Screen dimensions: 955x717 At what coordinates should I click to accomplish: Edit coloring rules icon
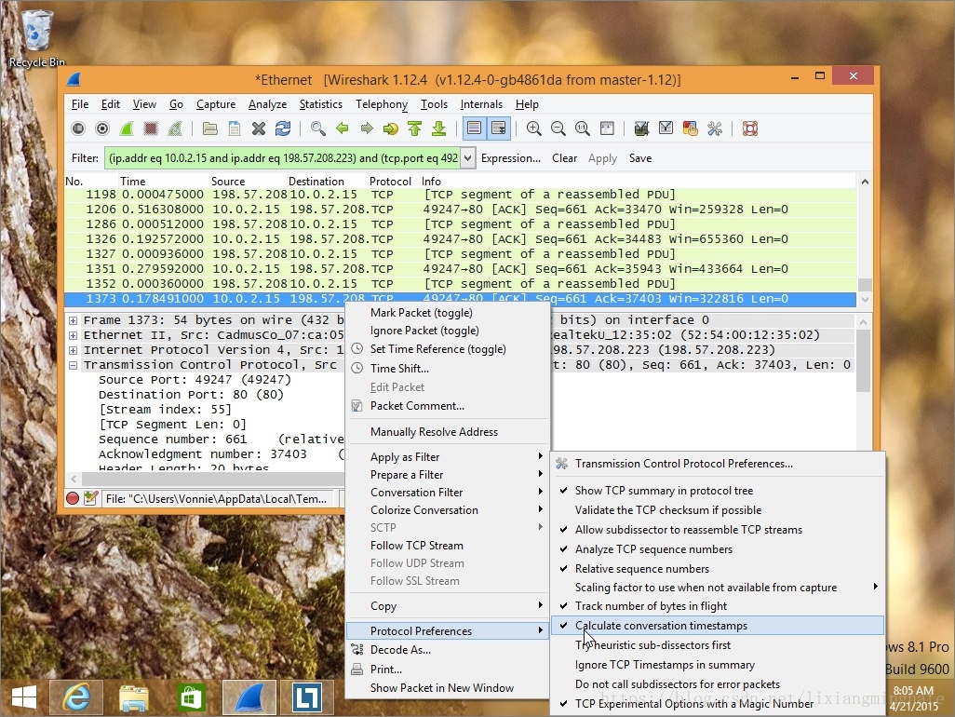pos(690,129)
